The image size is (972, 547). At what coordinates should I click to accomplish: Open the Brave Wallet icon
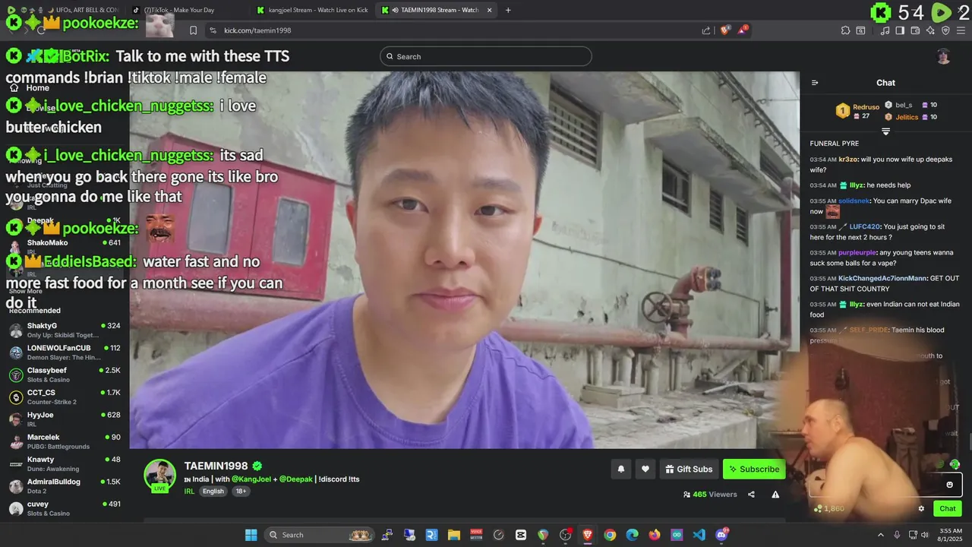pos(915,30)
